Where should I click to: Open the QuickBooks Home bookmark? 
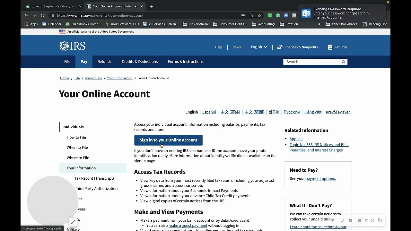[x=83, y=24]
